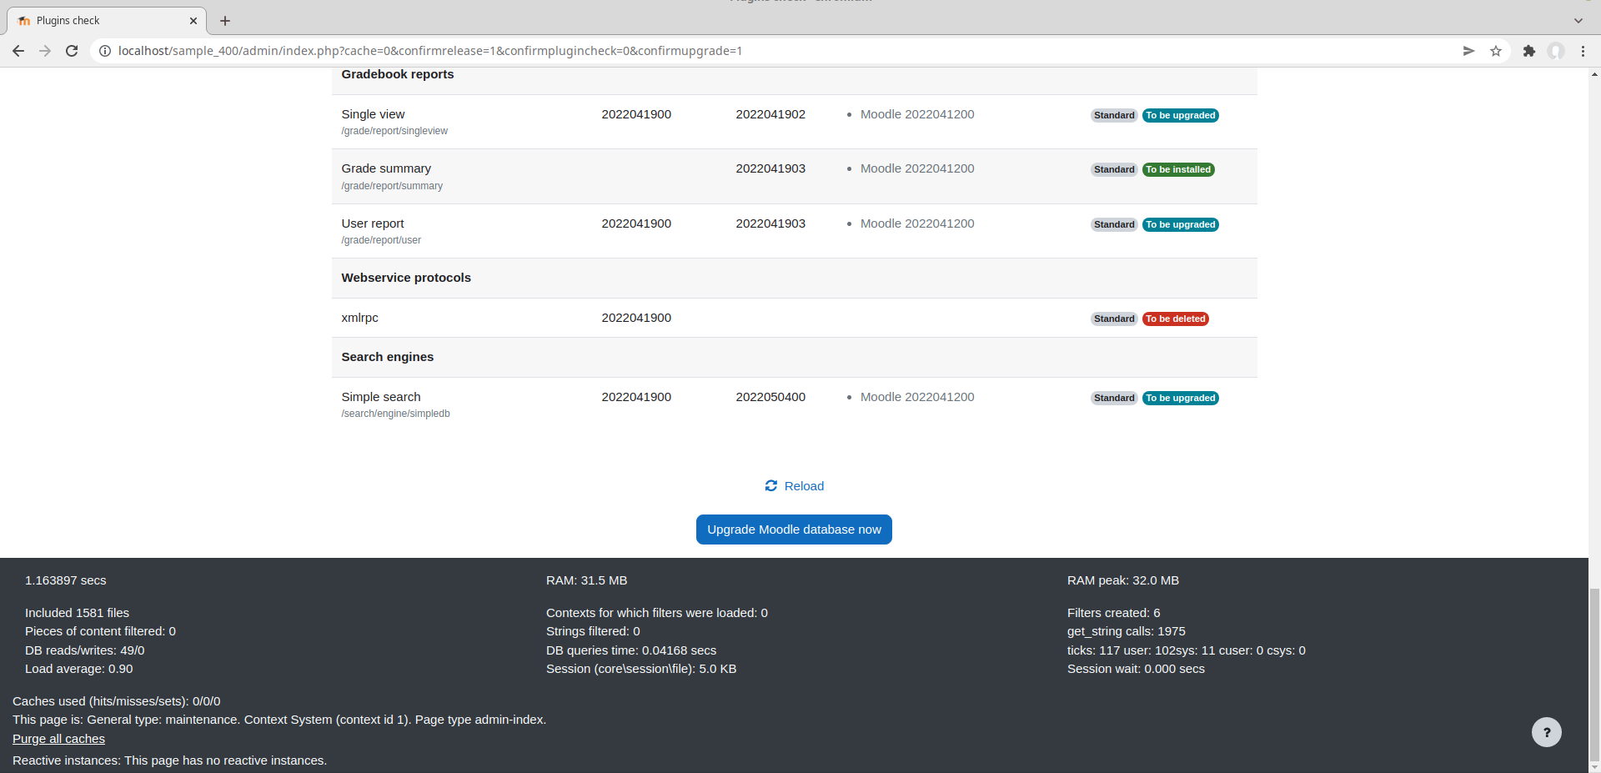Click the xmlrpc plugin name
Viewport: 1601px width, 773px height.
[359, 318]
